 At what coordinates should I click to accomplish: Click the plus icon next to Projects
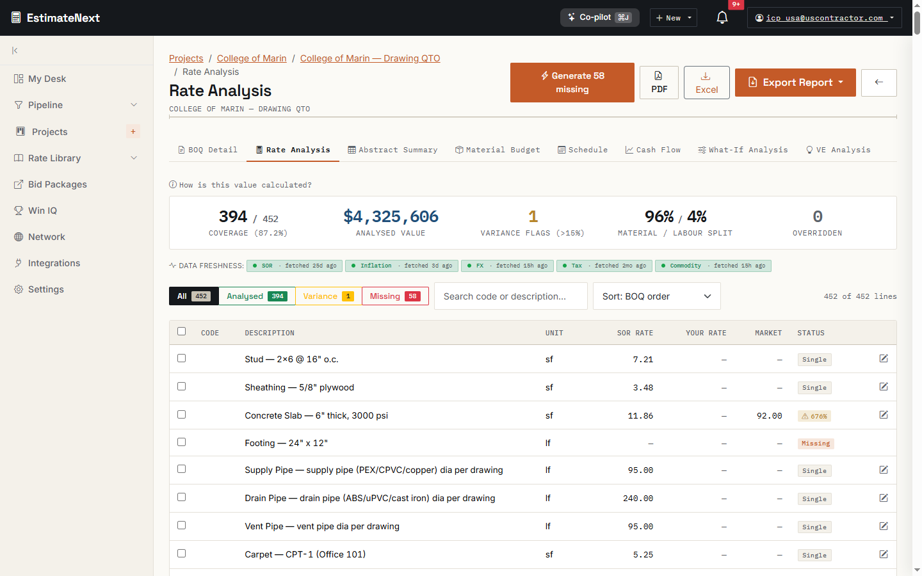(133, 132)
